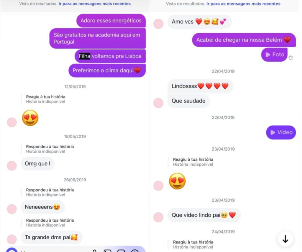Select 'Acabei de chegar na nossa Belém' bubble
Image resolution: width=302 pixels, height=252 pixels.
tap(244, 40)
